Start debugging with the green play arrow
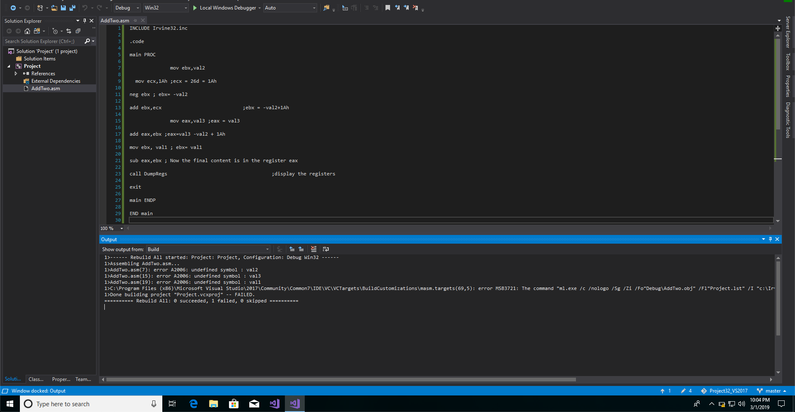 tap(195, 8)
